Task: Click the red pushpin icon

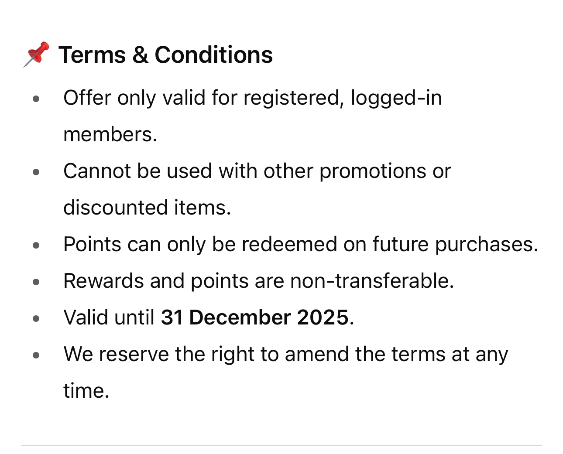Action: (36, 55)
